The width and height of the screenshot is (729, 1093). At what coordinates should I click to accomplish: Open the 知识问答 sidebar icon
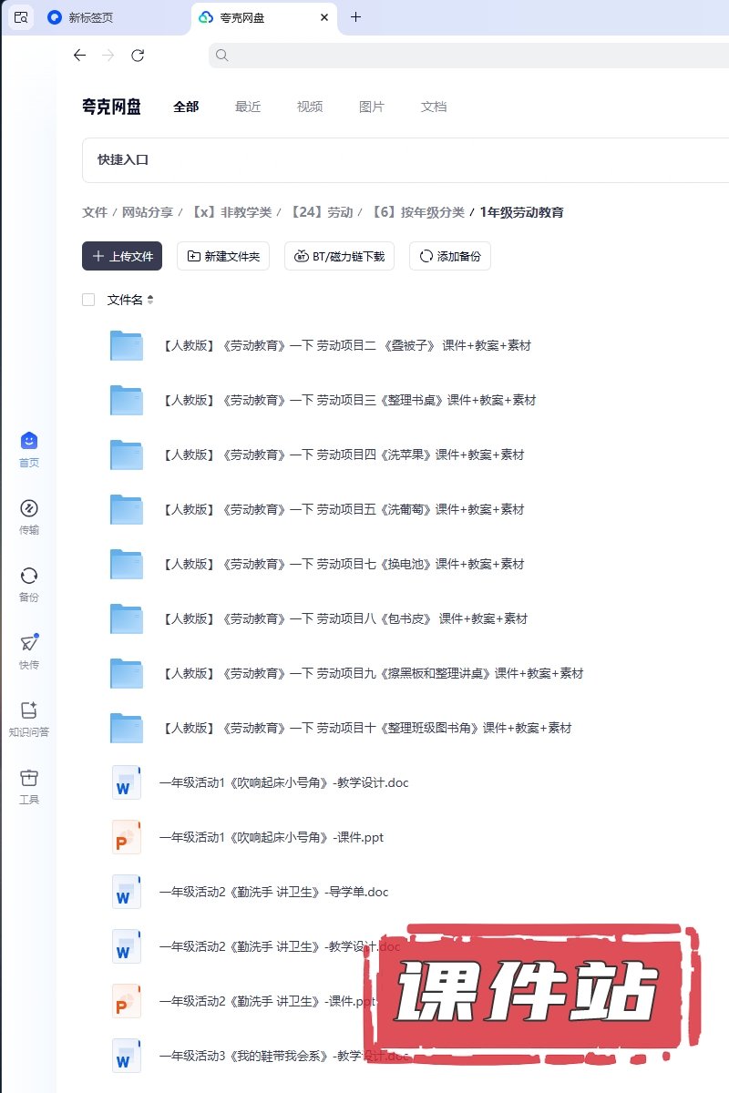click(x=29, y=710)
